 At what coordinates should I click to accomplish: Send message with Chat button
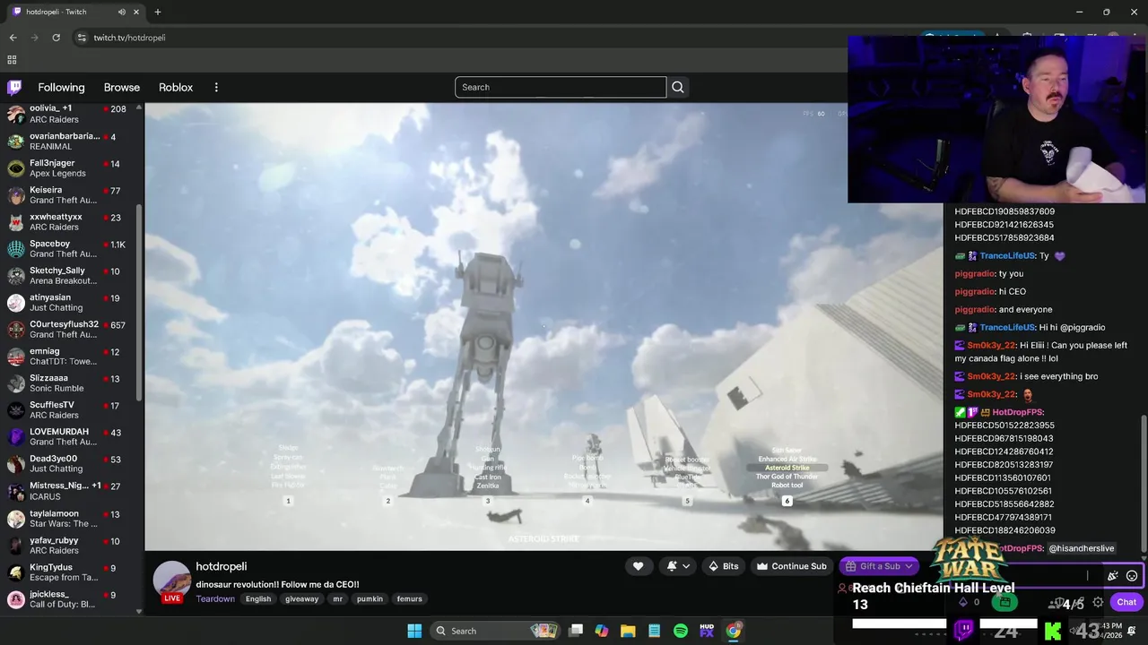click(1126, 602)
